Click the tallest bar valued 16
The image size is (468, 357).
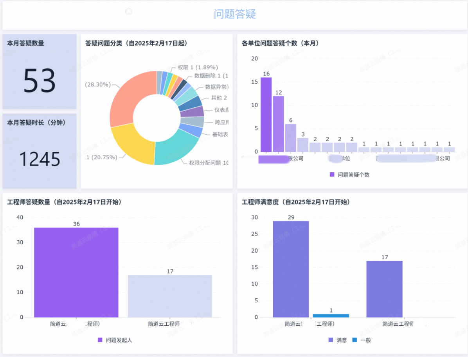[x=266, y=115]
